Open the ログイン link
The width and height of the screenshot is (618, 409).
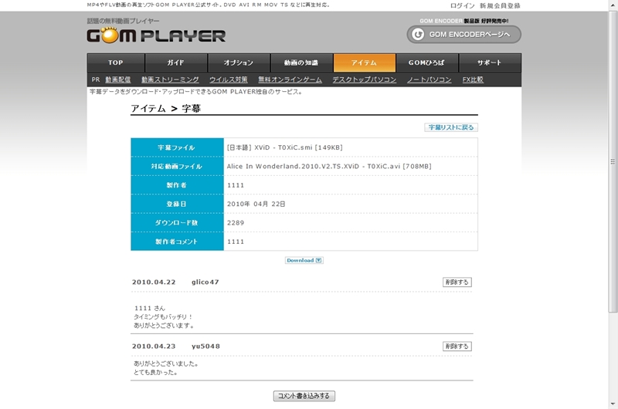(x=462, y=5)
